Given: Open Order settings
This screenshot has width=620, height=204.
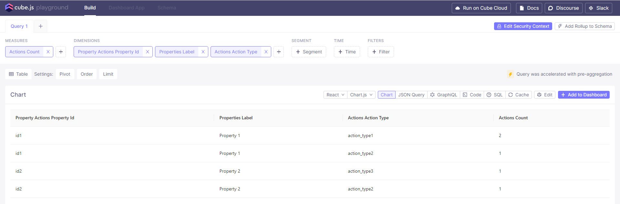Looking at the screenshot, I should pos(87,74).
